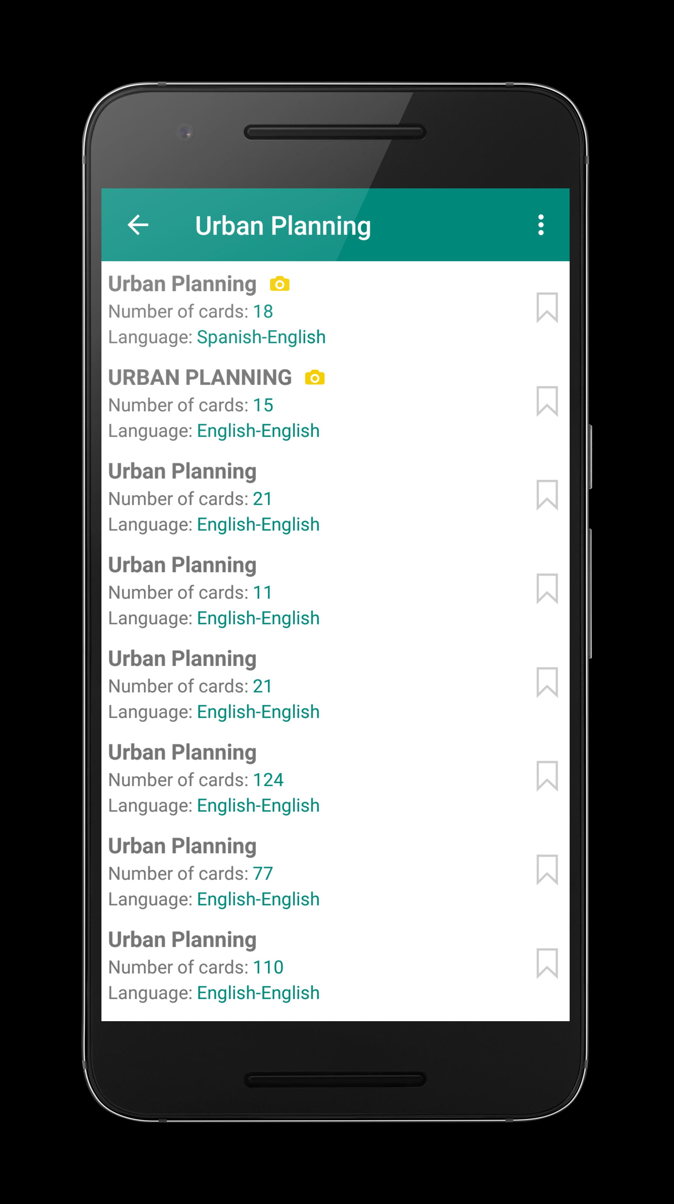Bookmark the 11-card Urban Planning deck
This screenshot has height=1204, width=674.
pyautogui.click(x=547, y=588)
